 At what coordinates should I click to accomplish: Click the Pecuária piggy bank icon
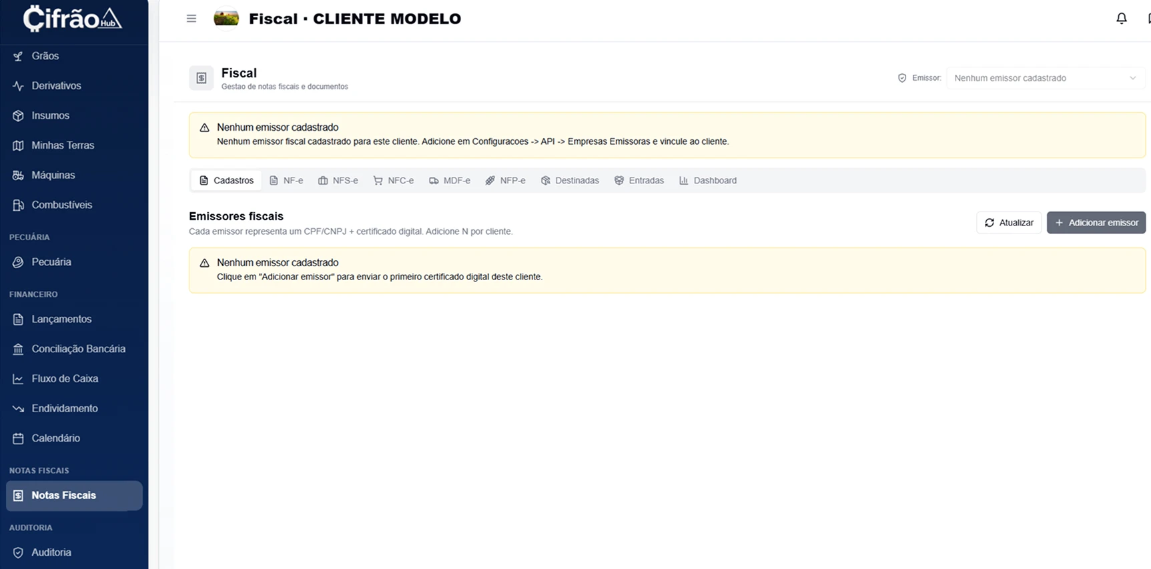click(18, 262)
